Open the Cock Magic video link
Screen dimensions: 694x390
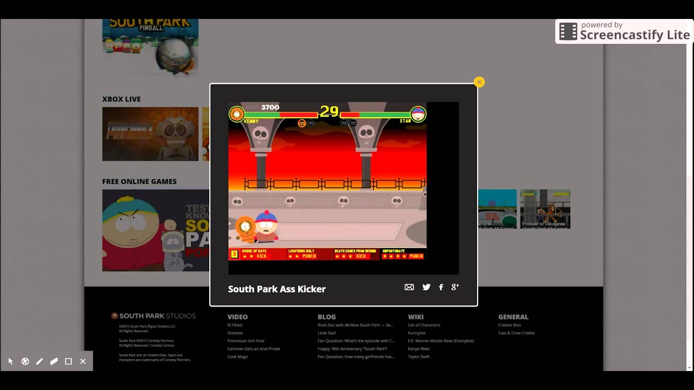pos(238,357)
